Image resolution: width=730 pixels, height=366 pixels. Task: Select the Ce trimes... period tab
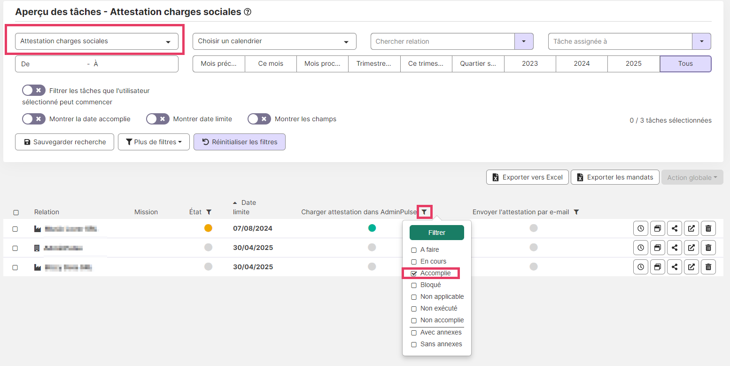click(427, 63)
